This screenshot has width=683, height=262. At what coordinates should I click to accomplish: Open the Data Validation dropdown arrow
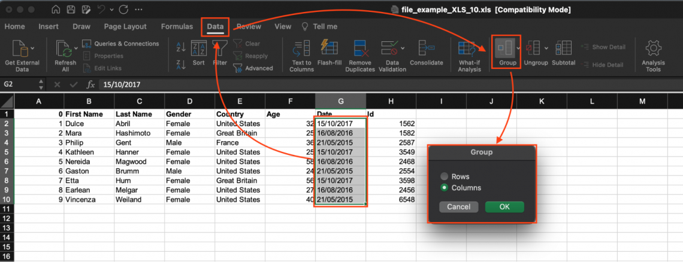402,48
